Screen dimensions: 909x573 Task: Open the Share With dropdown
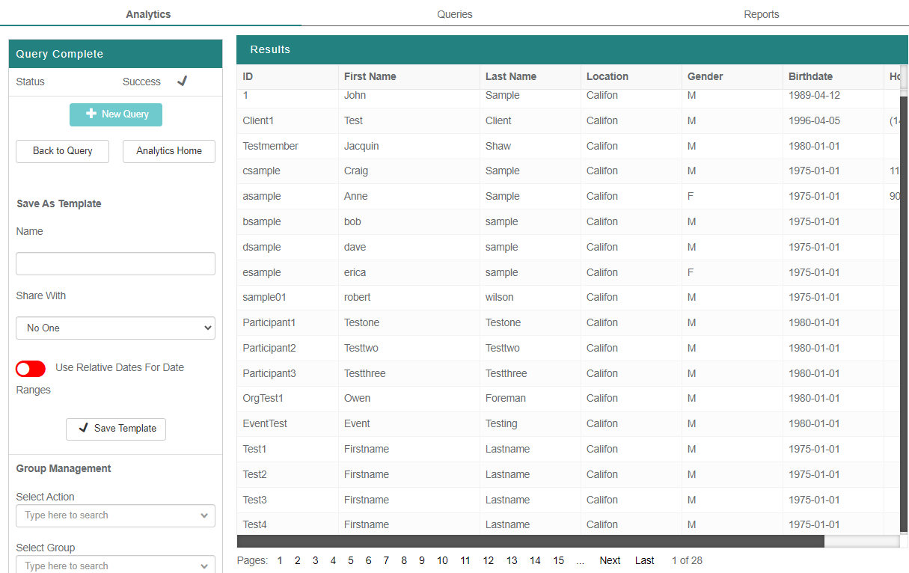click(x=115, y=328)
